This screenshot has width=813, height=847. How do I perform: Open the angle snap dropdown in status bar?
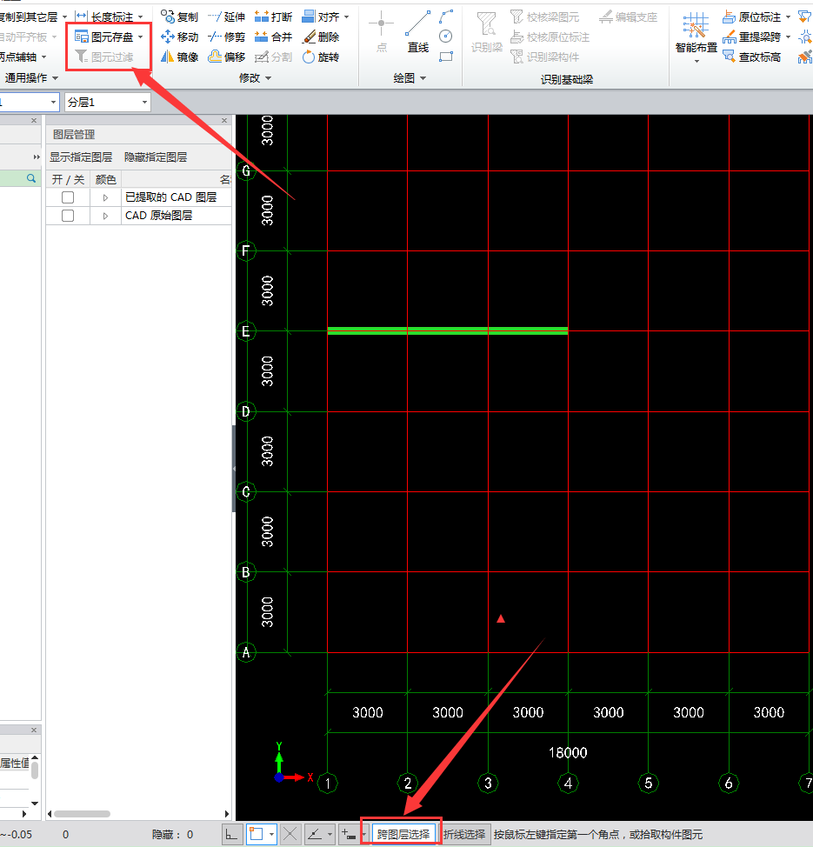click(330, 835)
